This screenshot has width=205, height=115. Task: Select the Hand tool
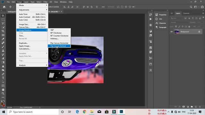pos(3,89)
